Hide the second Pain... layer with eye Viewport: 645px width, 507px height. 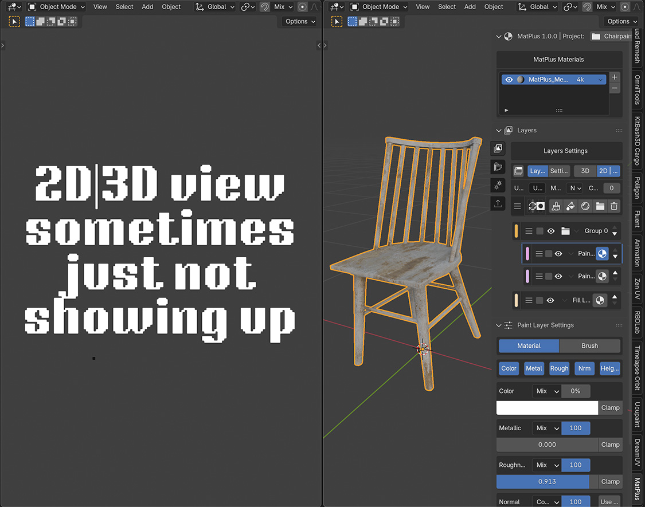click(558, 276)
